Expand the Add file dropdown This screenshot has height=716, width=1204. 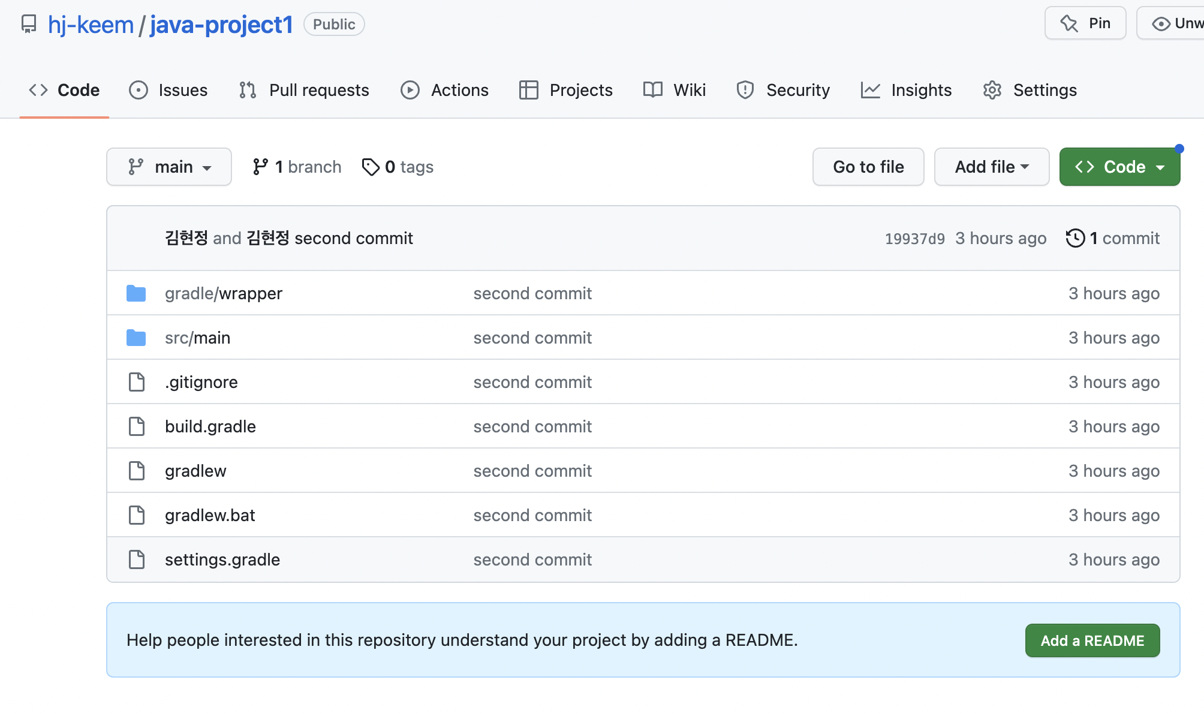coord(991,167)
